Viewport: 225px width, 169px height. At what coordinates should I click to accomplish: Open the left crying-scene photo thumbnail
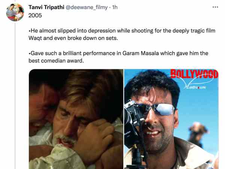click(76, 119)
